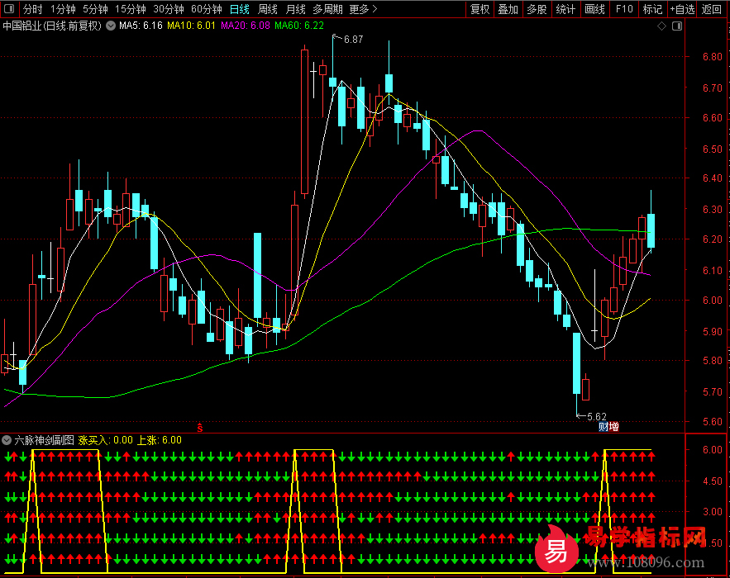This screenshot has width=730, height=578.
Task: Open the 更多 periods dropdown
Action: pos(363,9)
